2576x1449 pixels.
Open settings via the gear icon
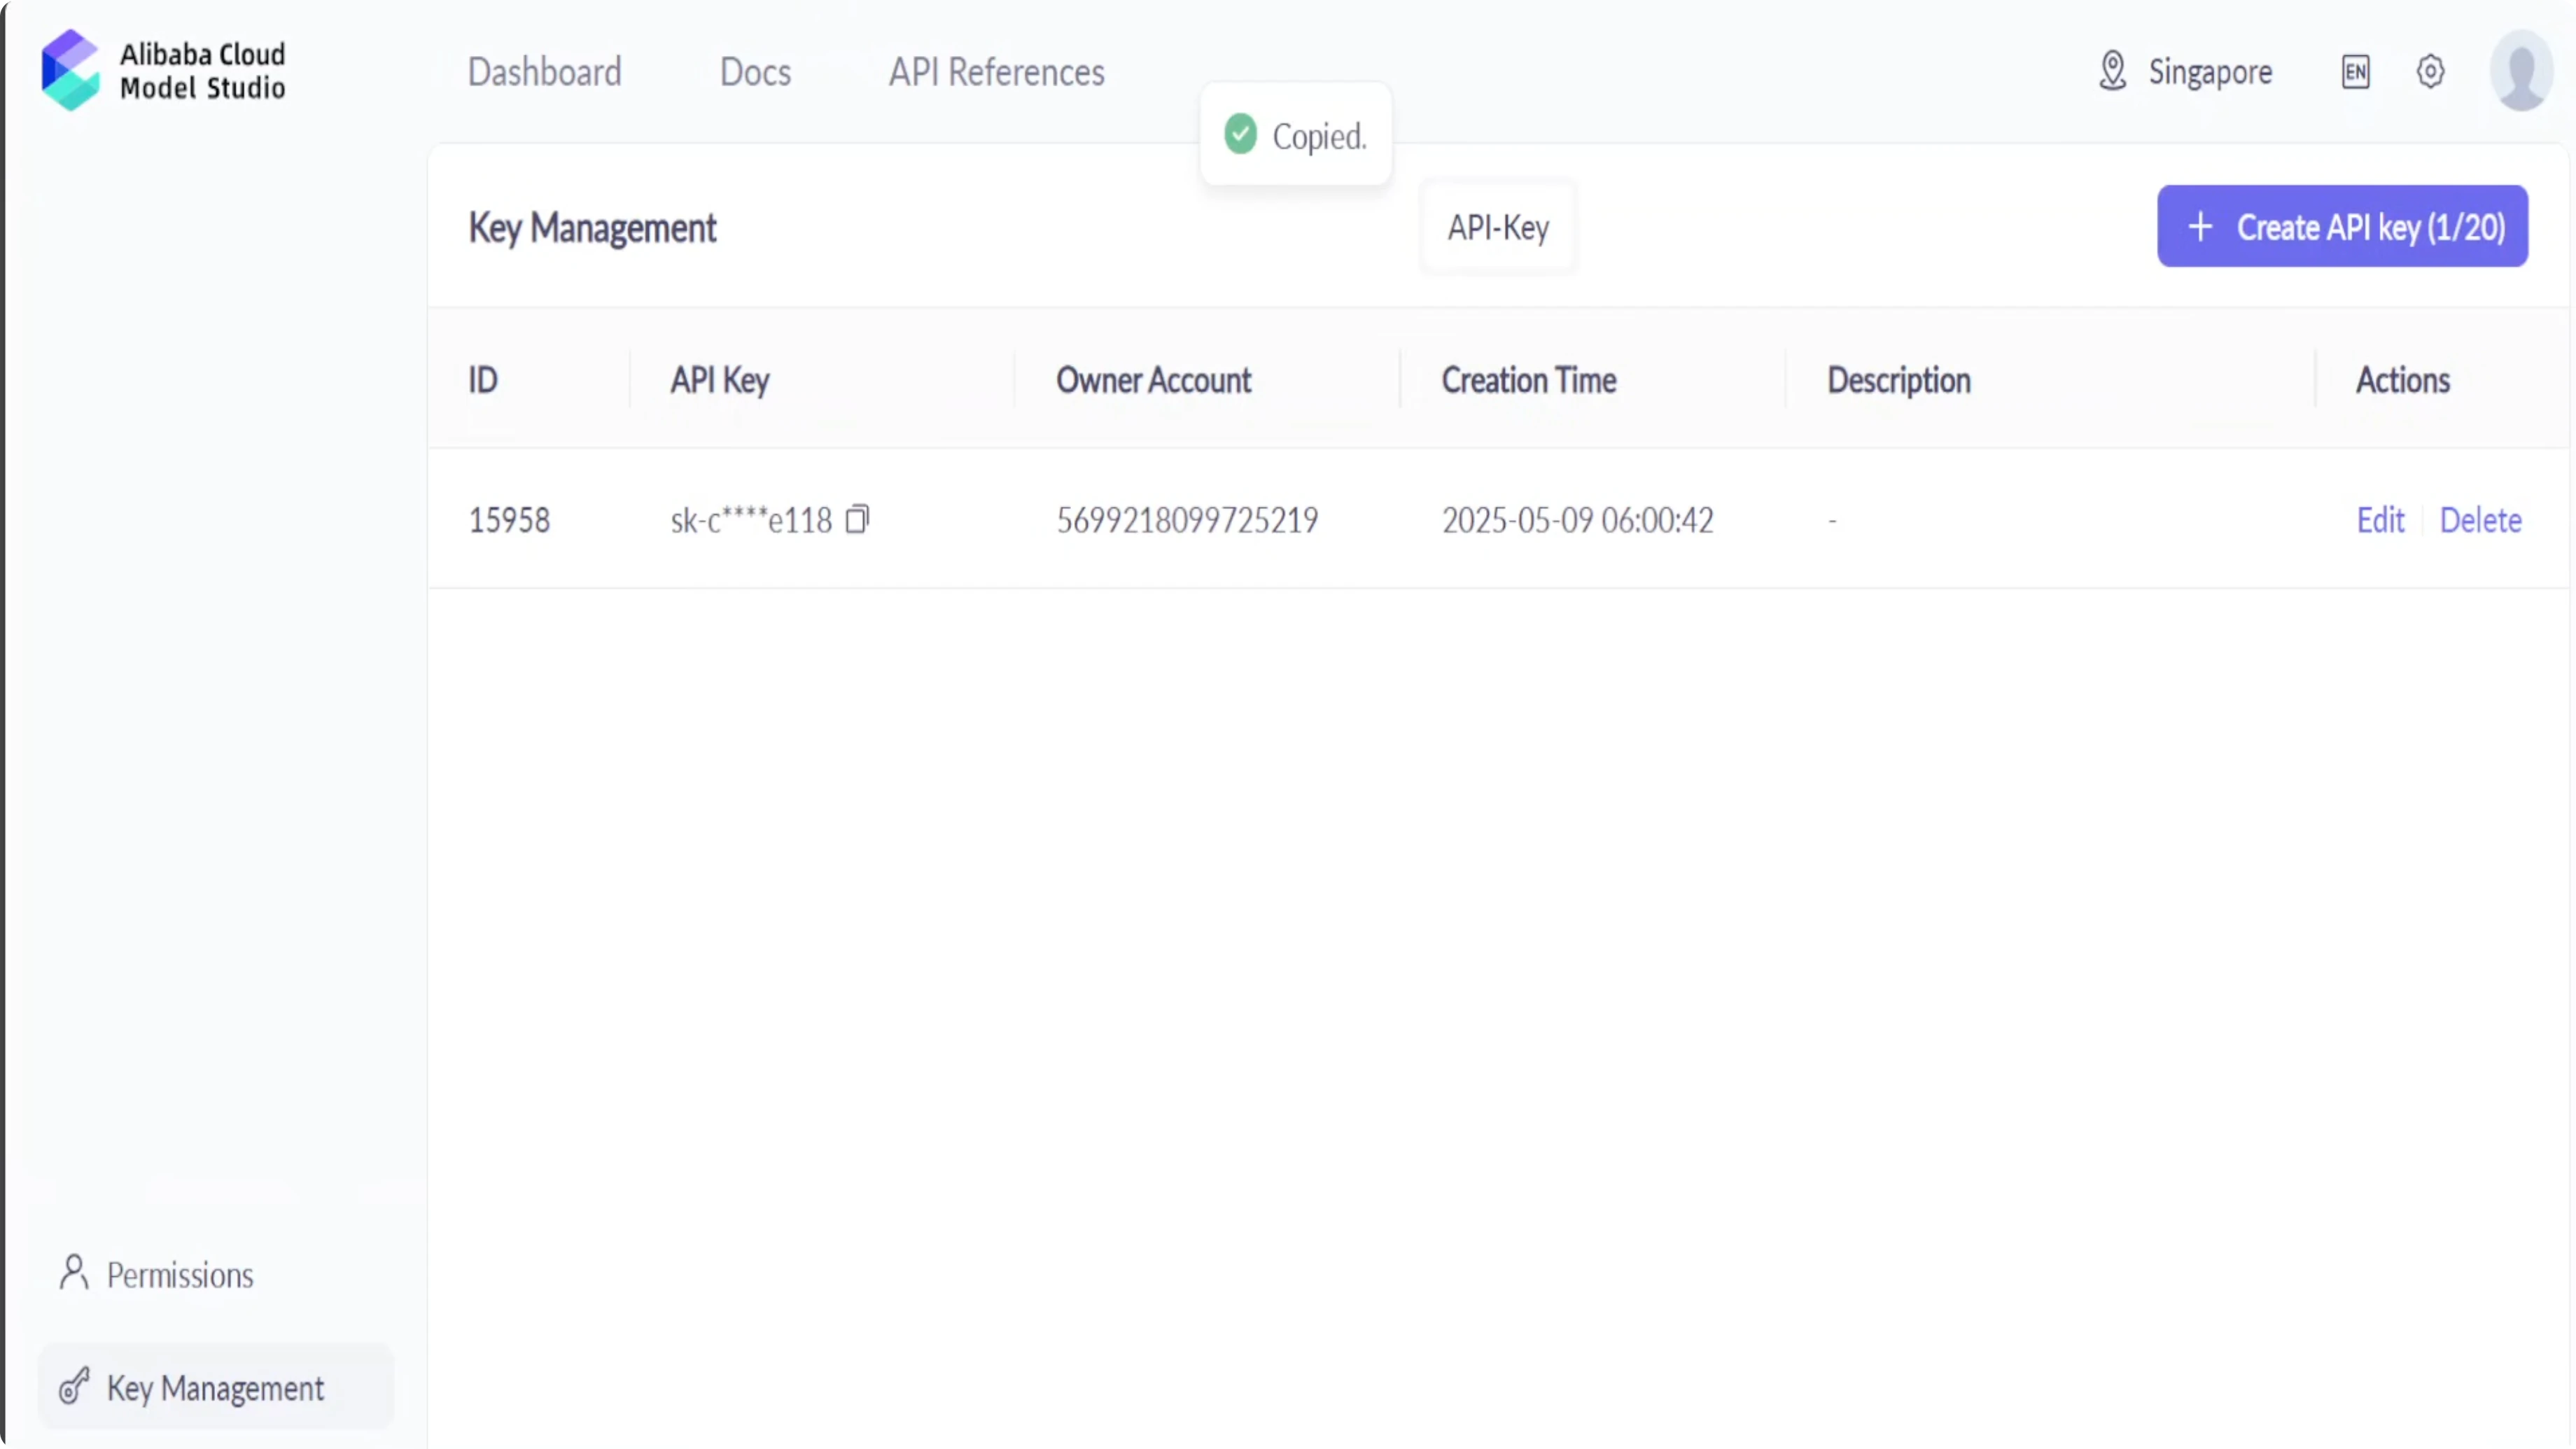click(2430, 71)
